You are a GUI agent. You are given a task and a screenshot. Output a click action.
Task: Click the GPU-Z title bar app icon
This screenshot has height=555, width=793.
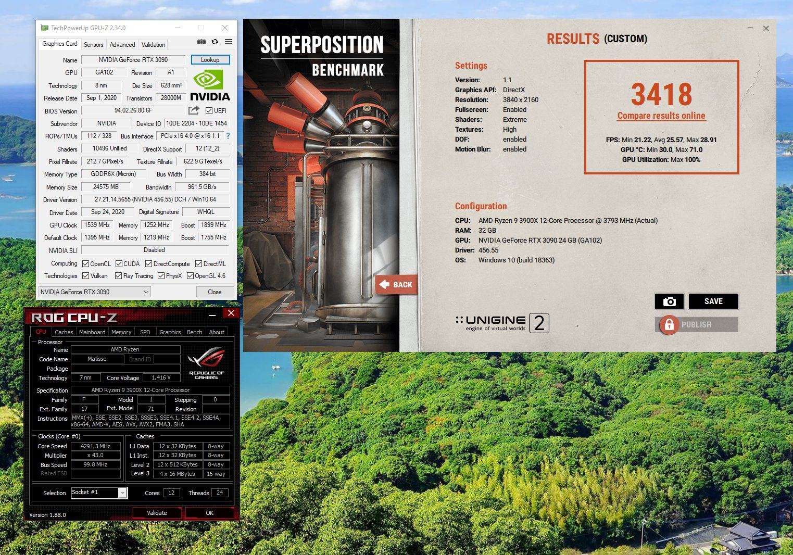pyautogui.click(x=45, y=28)
